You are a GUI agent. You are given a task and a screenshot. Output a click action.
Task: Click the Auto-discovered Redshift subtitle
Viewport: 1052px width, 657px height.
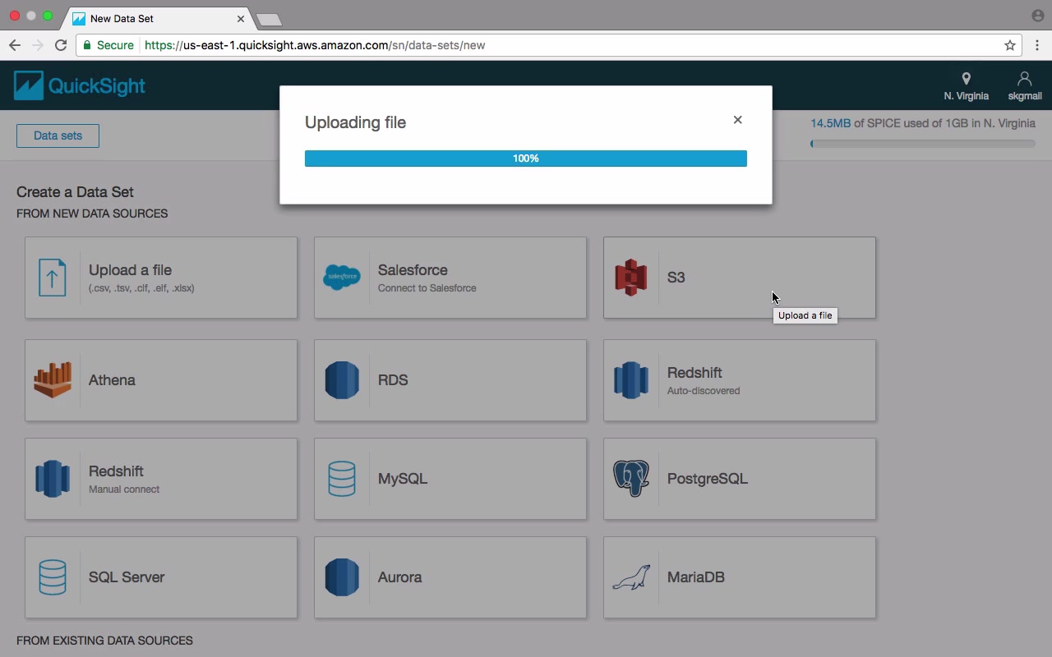704,391
